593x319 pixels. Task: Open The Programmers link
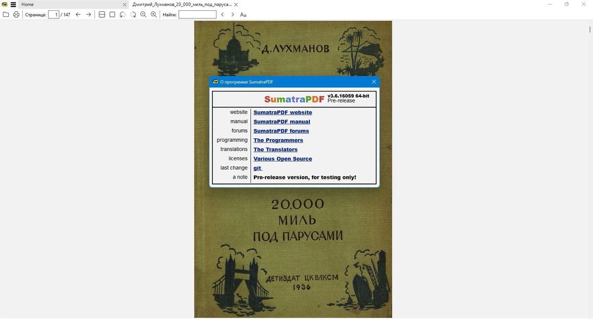coord(278,140)
